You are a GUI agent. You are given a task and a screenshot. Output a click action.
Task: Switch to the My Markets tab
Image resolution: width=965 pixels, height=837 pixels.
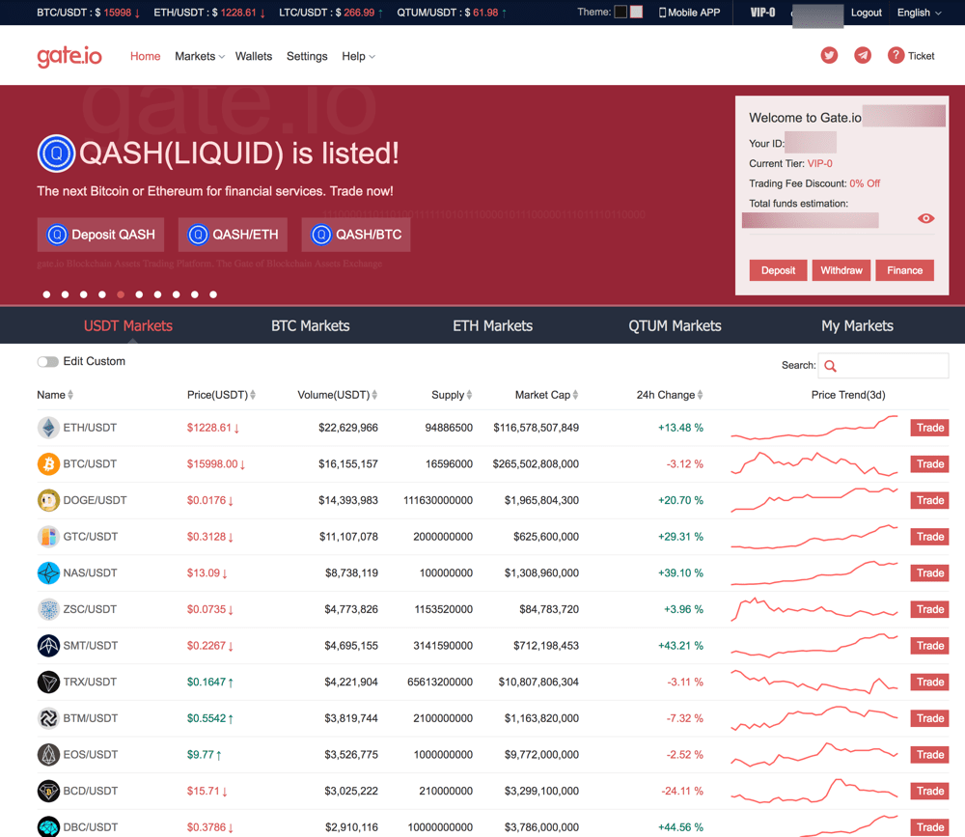click(x=857, y=325)
